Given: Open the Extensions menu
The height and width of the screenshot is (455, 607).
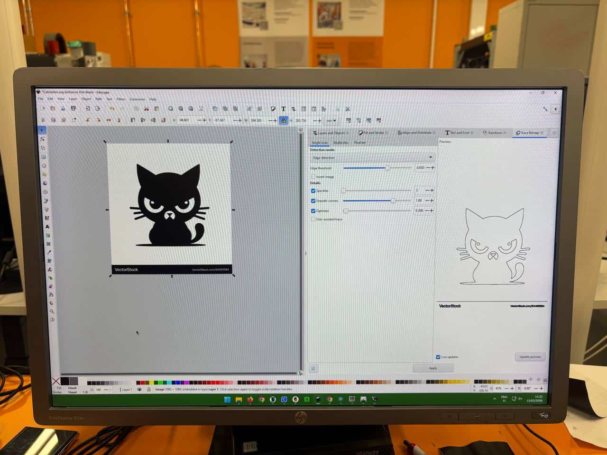Looking at the screenshot, I should coord(138,99).
